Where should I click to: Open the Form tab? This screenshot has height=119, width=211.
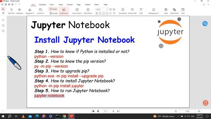(52, 5)
